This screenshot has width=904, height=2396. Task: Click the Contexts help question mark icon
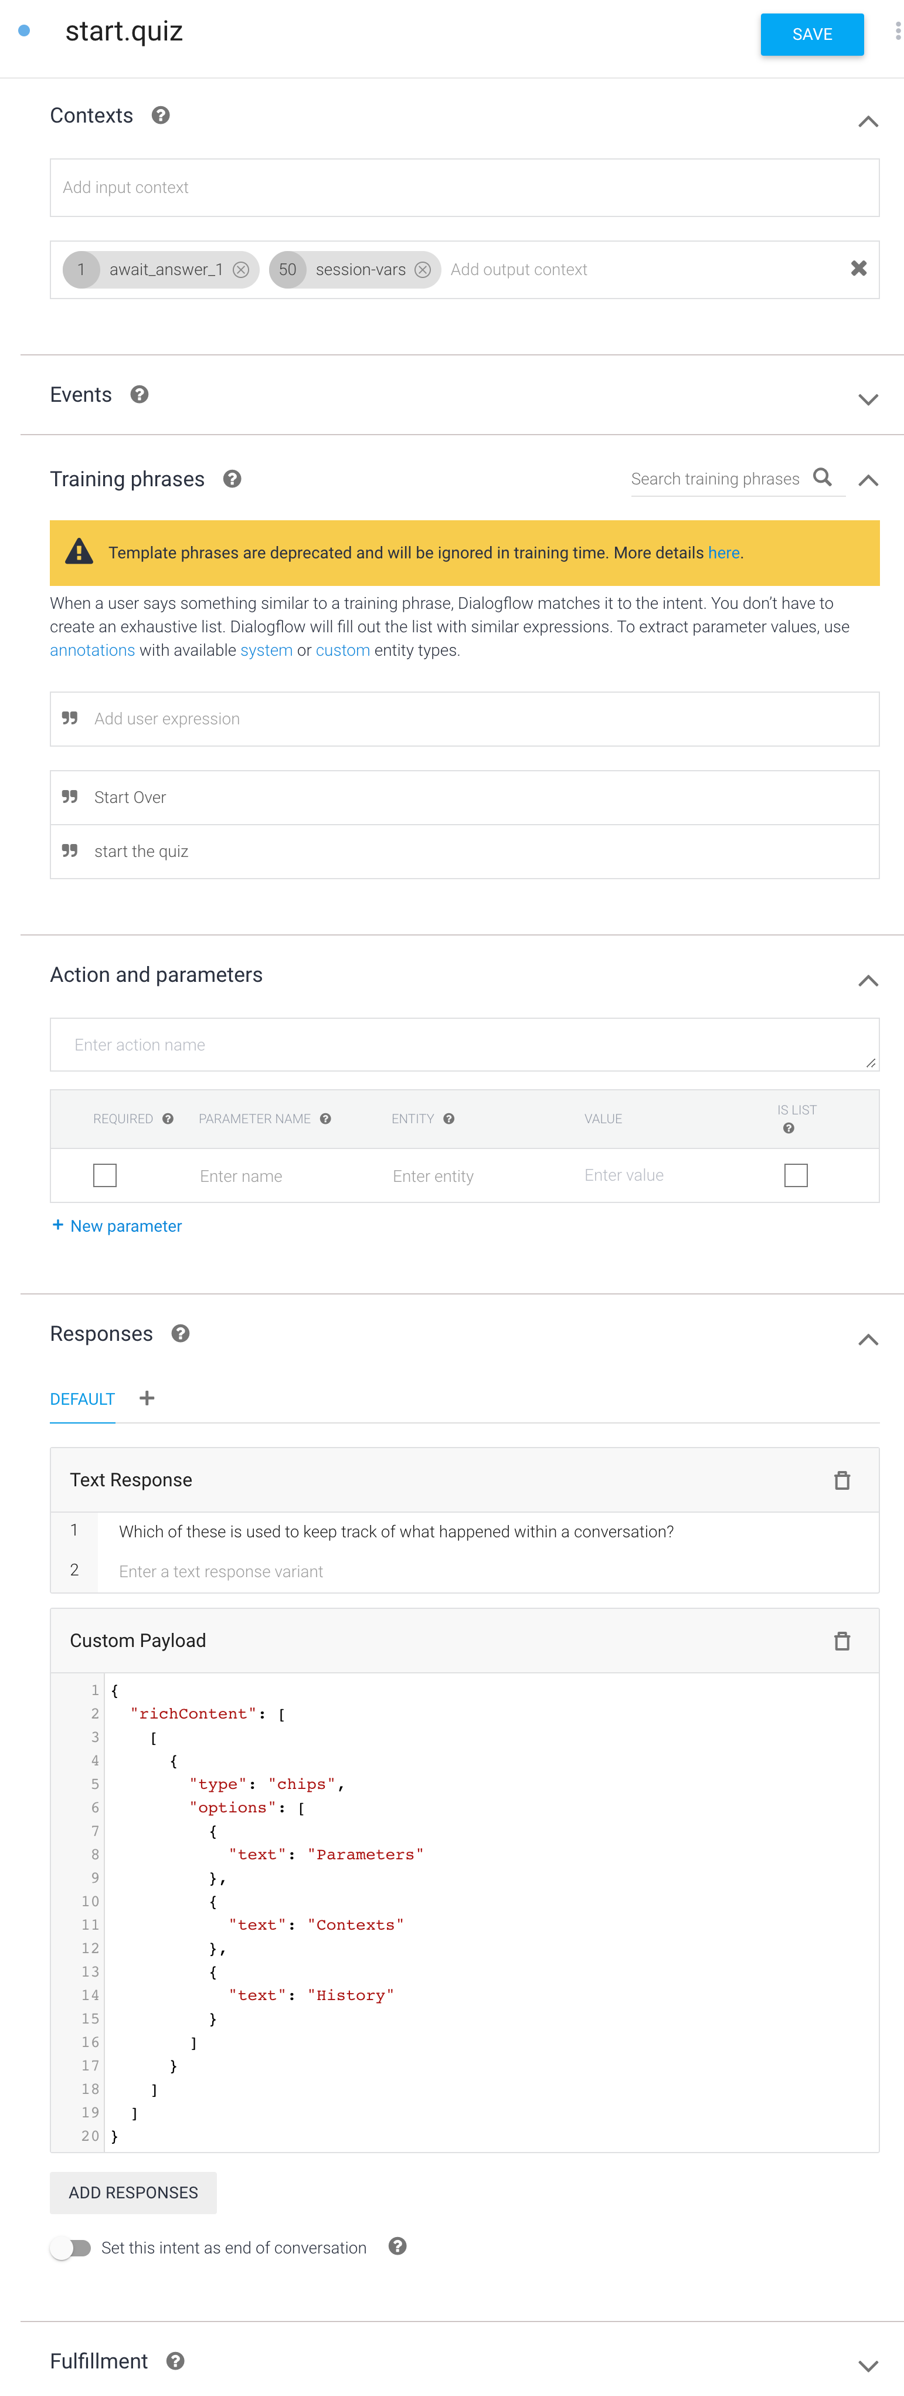161,116
